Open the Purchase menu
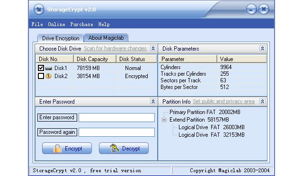The height and width of the screenshot is (176, 303). click(81, 24)
